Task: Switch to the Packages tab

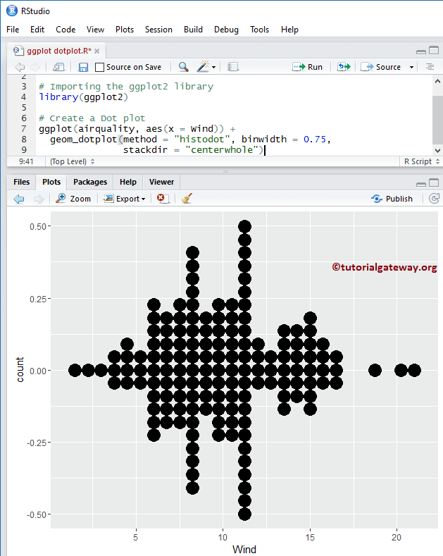Action: 90,182
